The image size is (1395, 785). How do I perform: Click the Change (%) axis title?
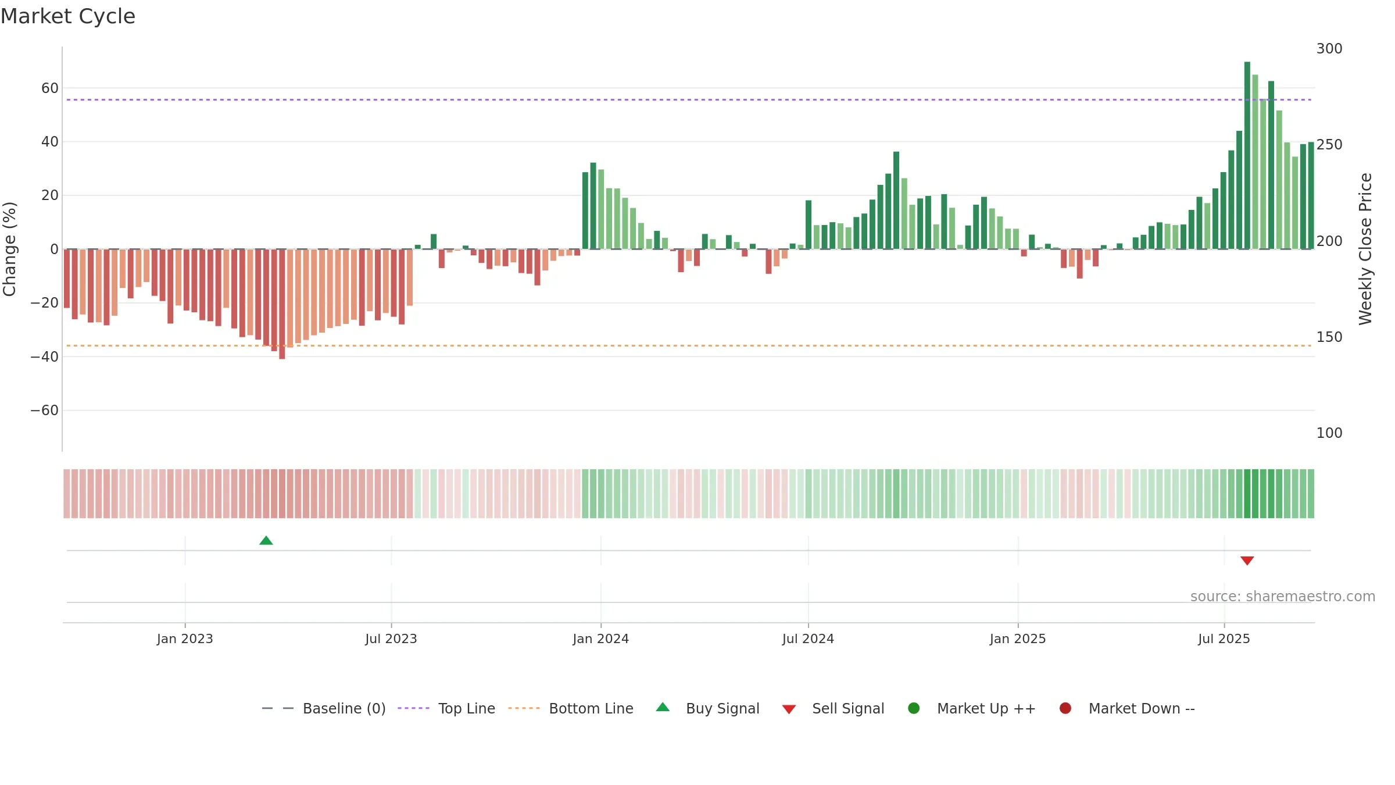click(9, 249)
